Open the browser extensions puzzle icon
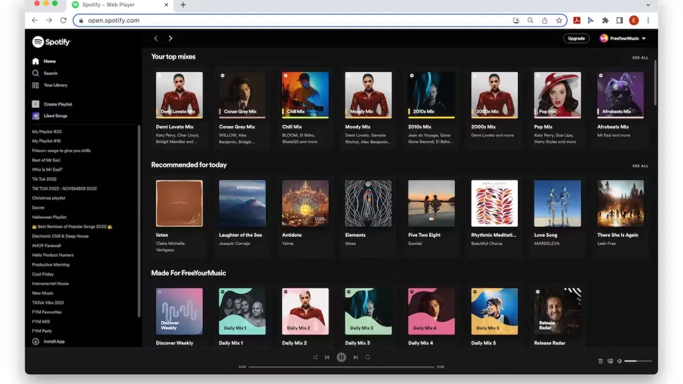This screenshot has width=683, height=384. point(605,20)
